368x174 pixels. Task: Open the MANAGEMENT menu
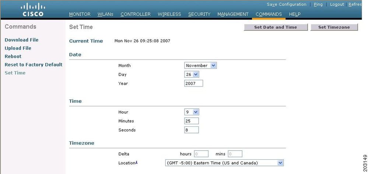point(233,14)
